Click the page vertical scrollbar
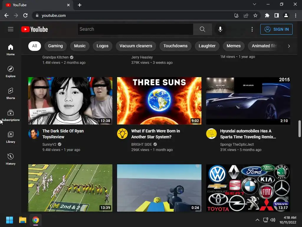 click(300, 129)
